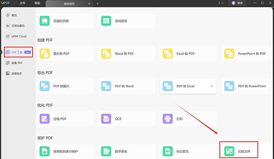
Task: Add a new tab with the plus button
Action: pos(97,4)
